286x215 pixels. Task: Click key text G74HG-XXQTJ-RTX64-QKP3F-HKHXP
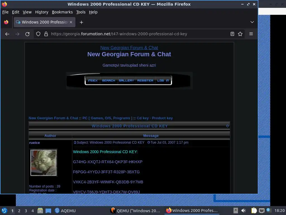tap(108, 162)
